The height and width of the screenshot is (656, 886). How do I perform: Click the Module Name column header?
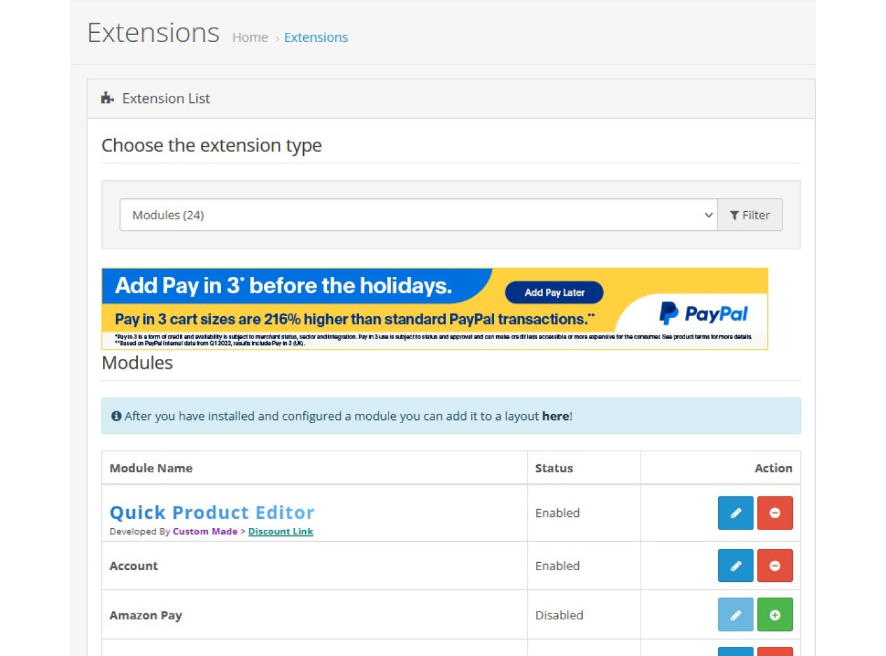(x=151, y=468)
